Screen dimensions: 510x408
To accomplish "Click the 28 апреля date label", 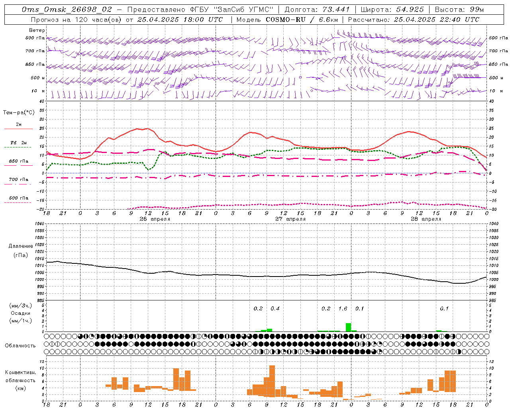I will point(426,219).
